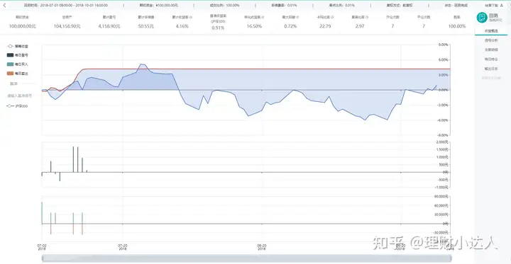Click the 4.16% cumulative return value
This screenshot has height=264, width=511.
182,26
